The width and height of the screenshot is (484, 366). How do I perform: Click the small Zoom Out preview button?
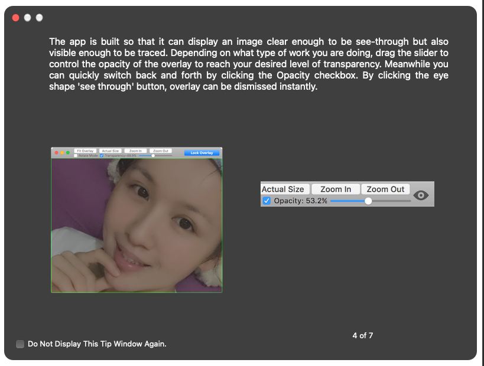(x=160, y=151)
